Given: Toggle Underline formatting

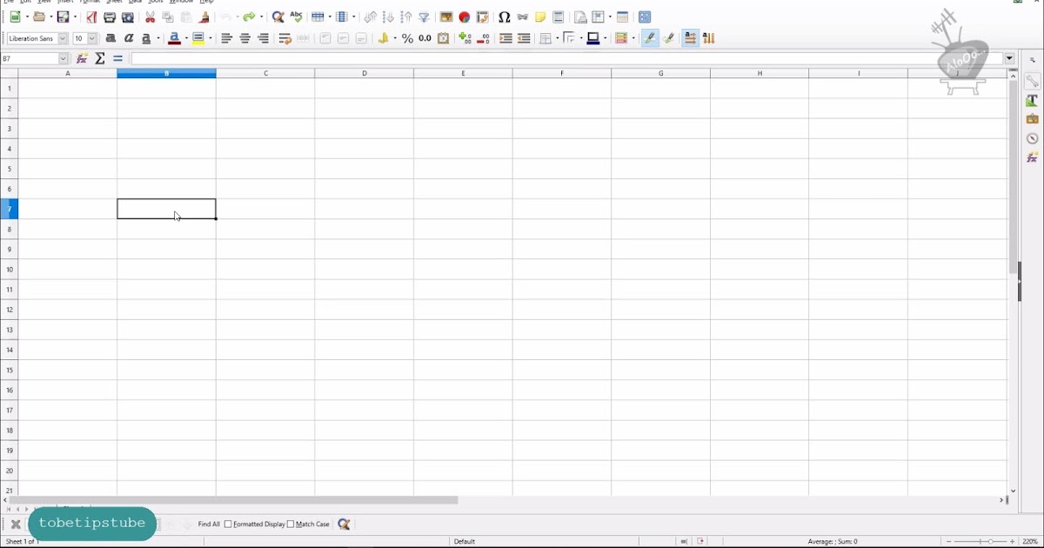Looking at the screenshot, I should pyautogui.click(x=147, y=38).
